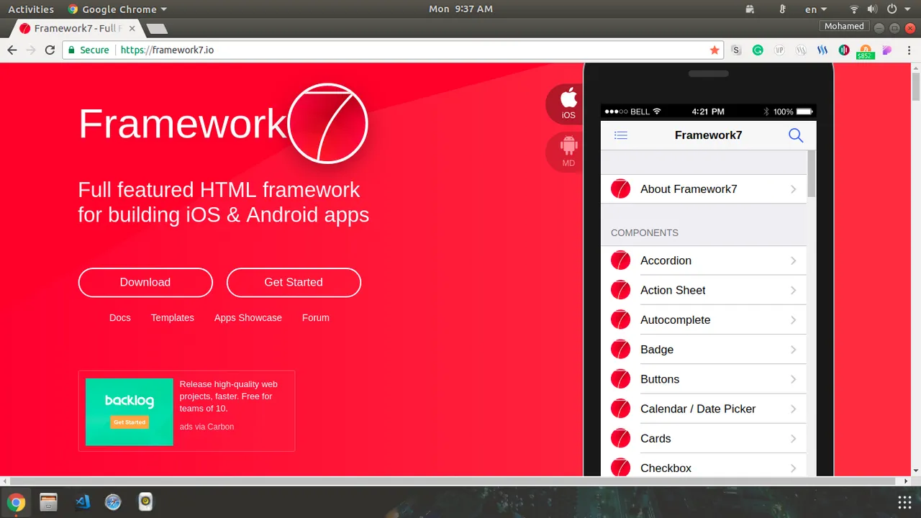Tap the search magnifier in phone demo
The height and width of the screenshot is (518, 921).
coord(796,135)
